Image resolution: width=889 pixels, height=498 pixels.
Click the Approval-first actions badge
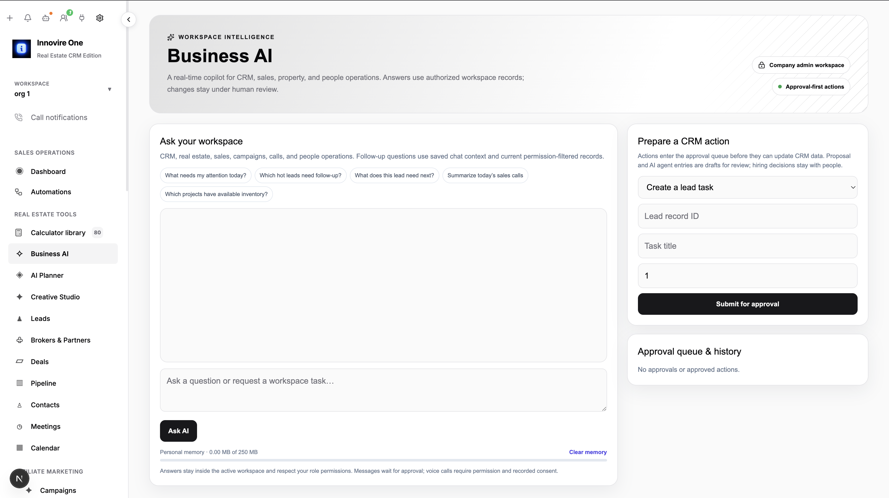coord(811,87)
